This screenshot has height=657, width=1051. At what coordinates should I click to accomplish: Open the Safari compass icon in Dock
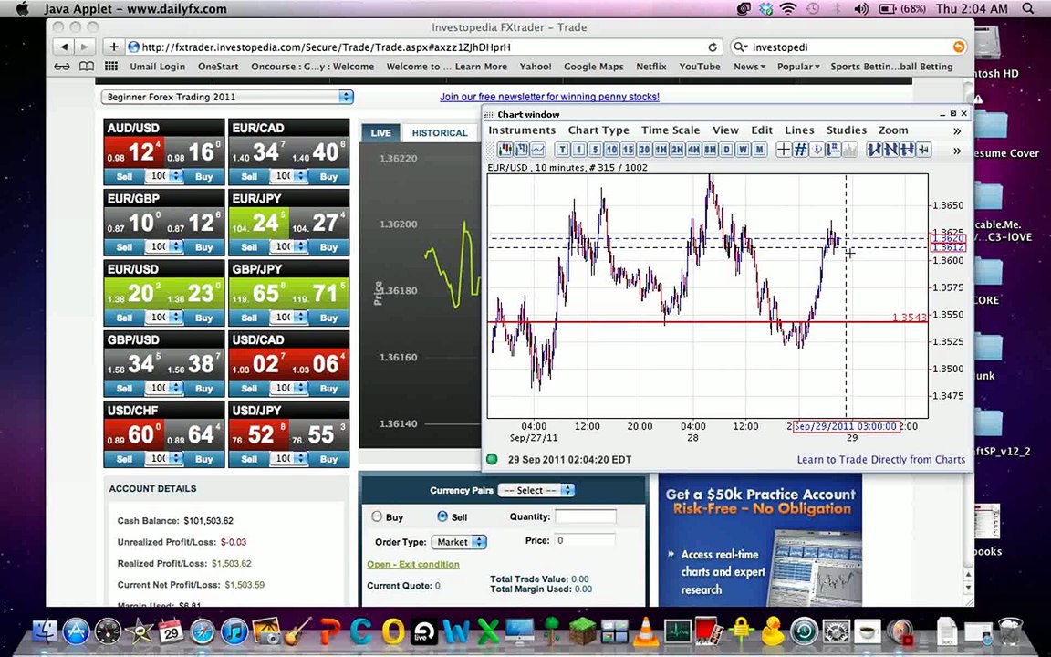203,631
